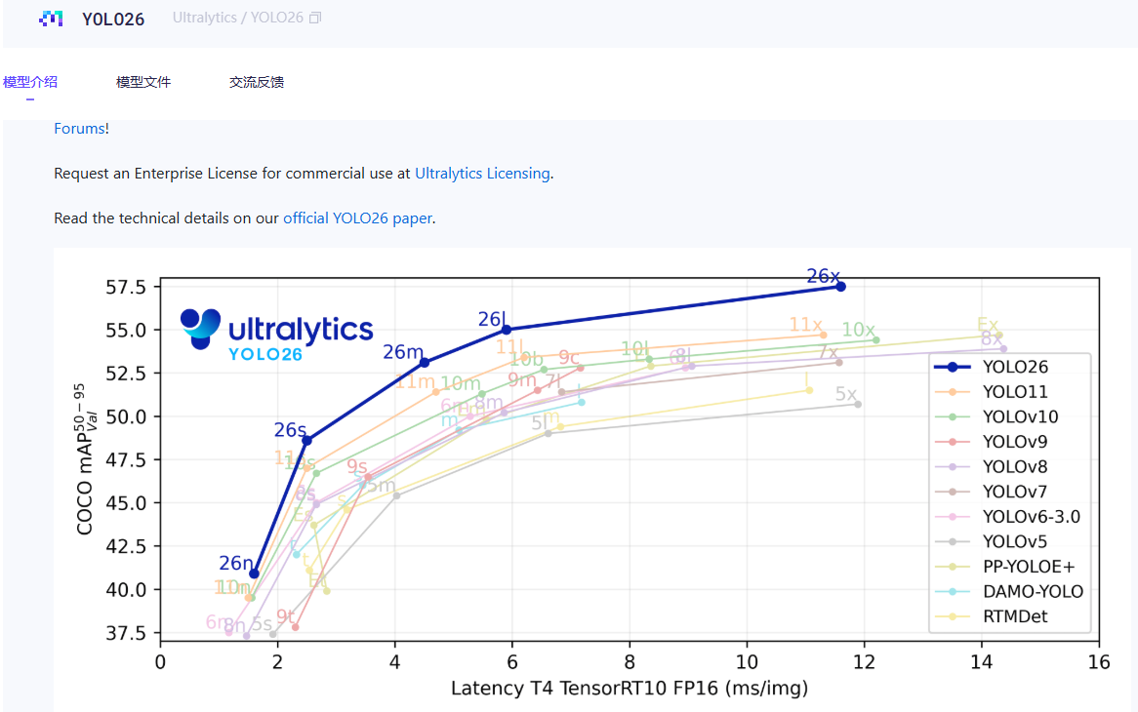The image size is (1138, 712).
Task: Click the ModelScope logo icon
Action: 51,19
